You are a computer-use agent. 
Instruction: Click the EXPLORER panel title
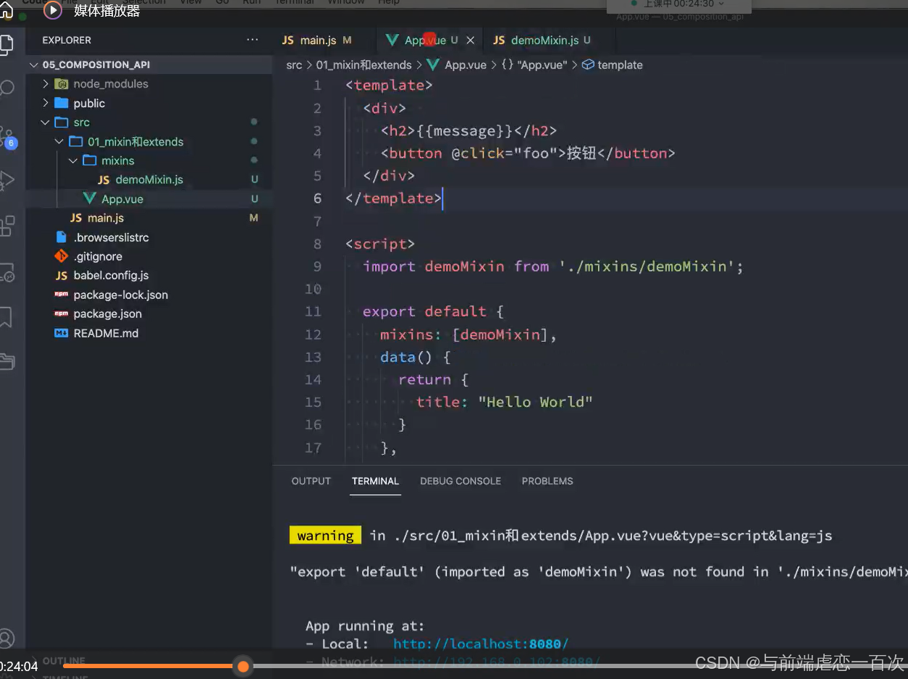tap(67, 40)
